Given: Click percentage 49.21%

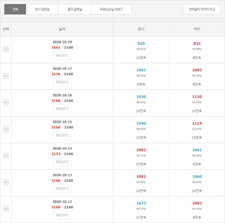Looking at the screenshot, I should tap(141, 76).
